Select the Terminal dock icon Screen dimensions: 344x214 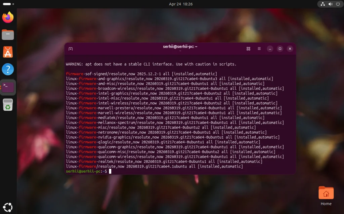[8, 87]
